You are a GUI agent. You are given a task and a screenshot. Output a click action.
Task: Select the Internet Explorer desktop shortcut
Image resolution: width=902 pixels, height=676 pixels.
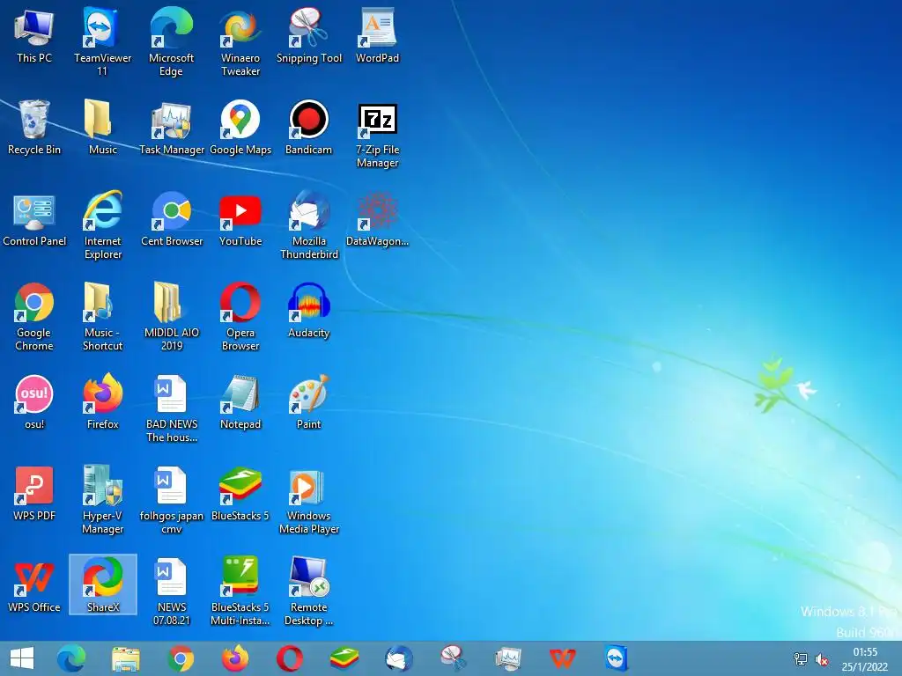pyautogui.click(x=102, y=224)
